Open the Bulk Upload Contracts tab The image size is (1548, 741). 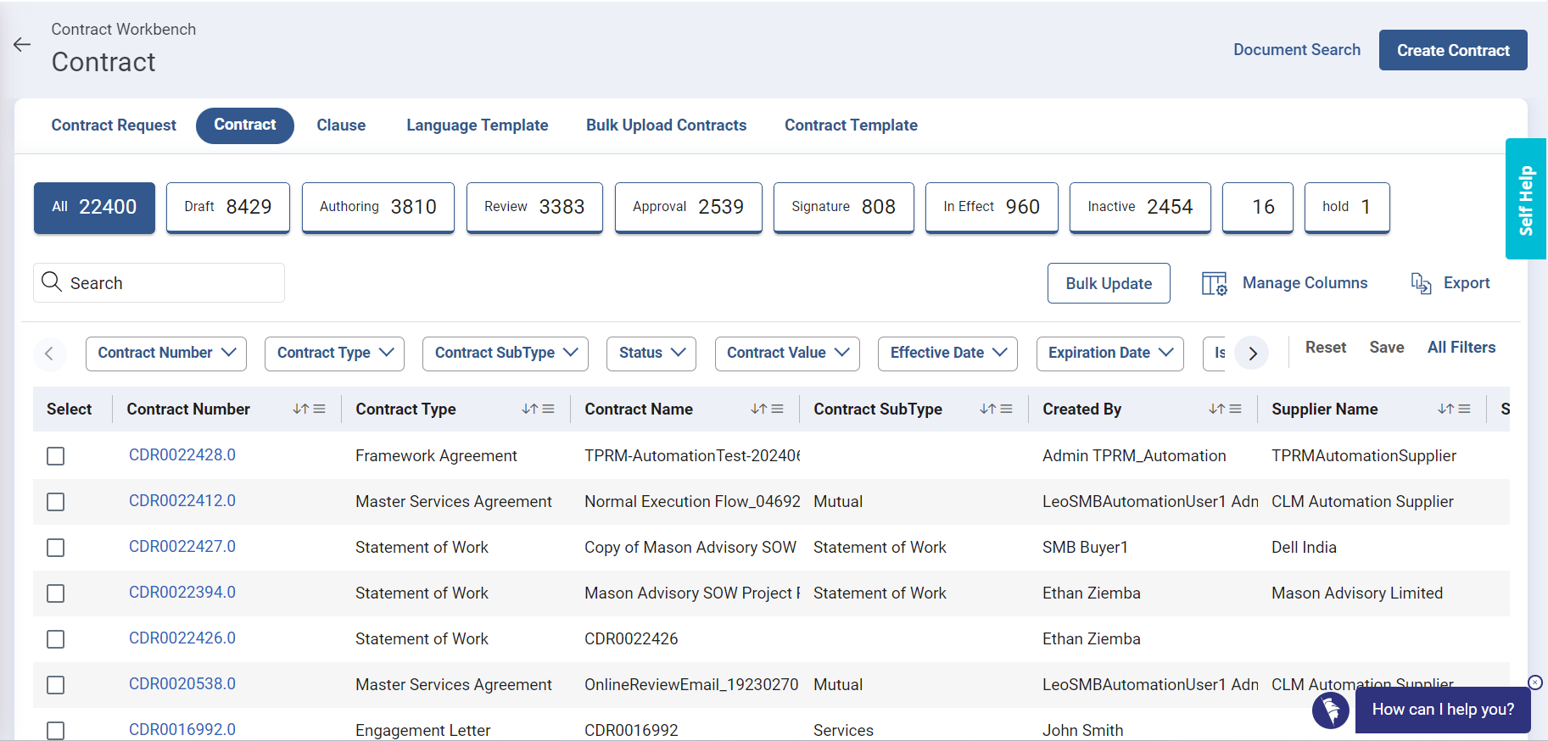coord(666,125)
